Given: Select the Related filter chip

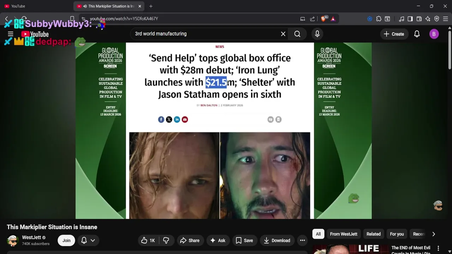Looking at the screenshot, I should click(374, 234).
